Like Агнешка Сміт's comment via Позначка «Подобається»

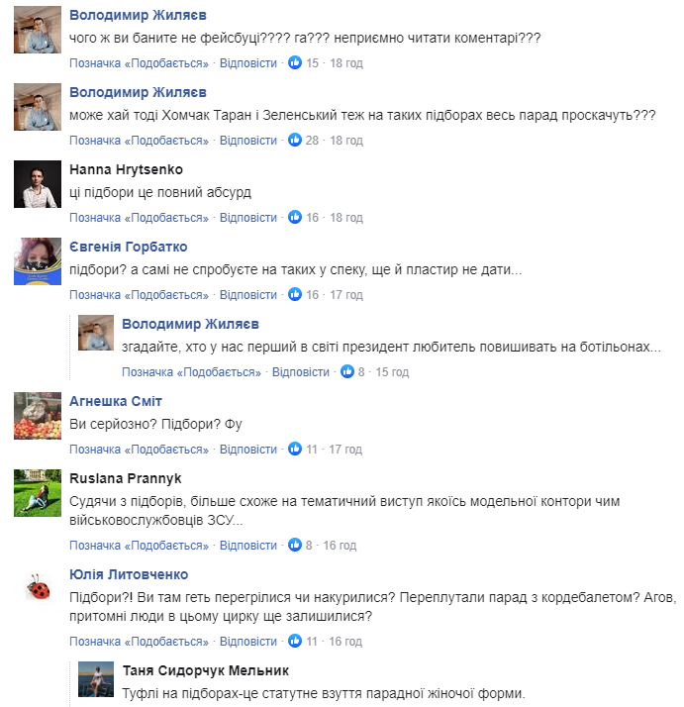coord(139,450)
